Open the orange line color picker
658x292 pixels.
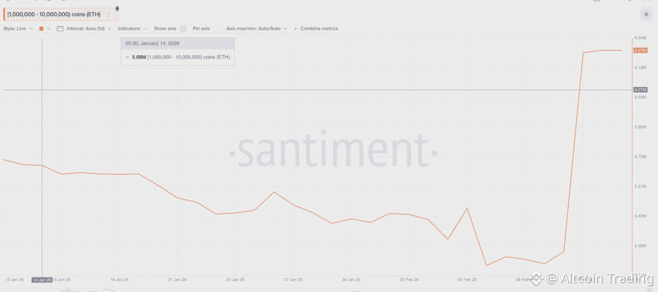[x=44, y=28]
